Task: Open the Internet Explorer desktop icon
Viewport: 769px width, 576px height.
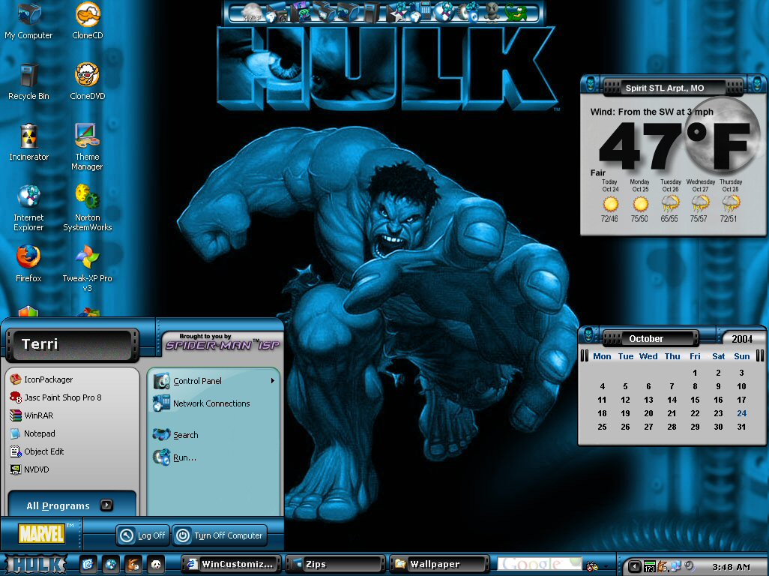Action: (x=28, y=207)
